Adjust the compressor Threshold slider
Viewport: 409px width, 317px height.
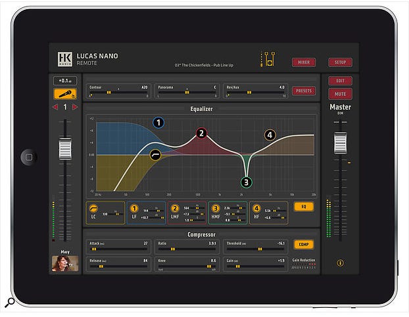point(255,249)
